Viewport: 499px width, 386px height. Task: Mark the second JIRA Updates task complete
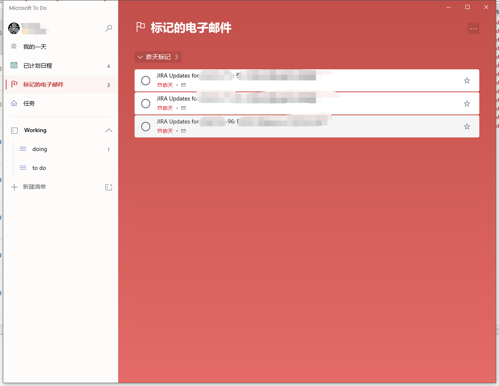(146, 103)
